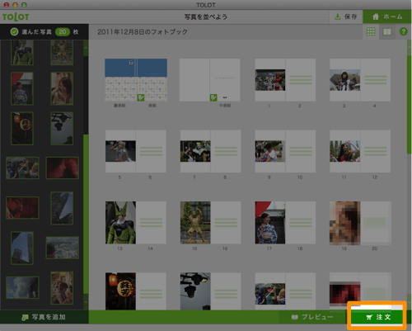The image size is (412, 331).
Task: Select the lantern photo in the sidebar
Action: coord(22,128)
